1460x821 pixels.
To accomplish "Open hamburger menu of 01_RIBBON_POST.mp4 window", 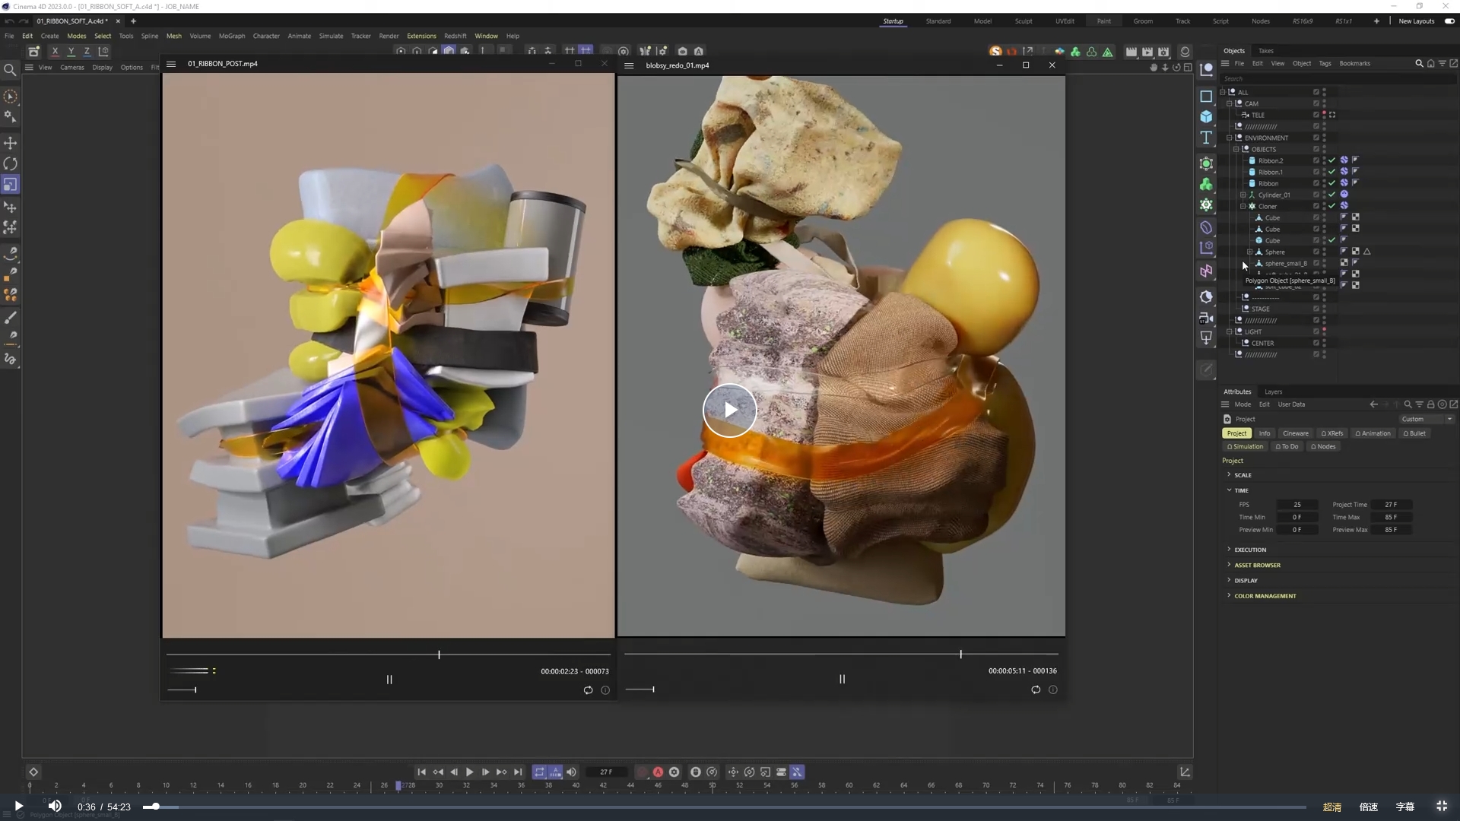I will [171, 64].
